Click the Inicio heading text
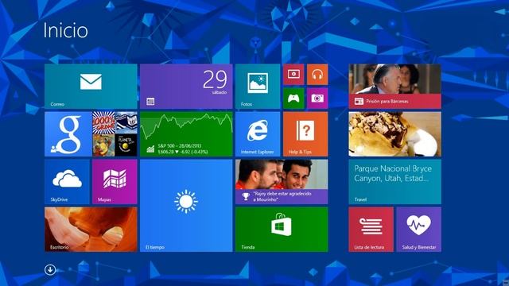The width and height of the screenshot is (509, 286). click(65, 30)
